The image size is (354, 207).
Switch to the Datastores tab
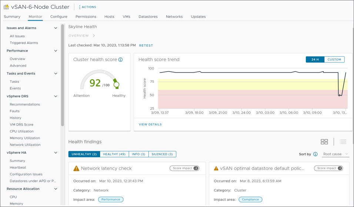(x=148, y=17)
